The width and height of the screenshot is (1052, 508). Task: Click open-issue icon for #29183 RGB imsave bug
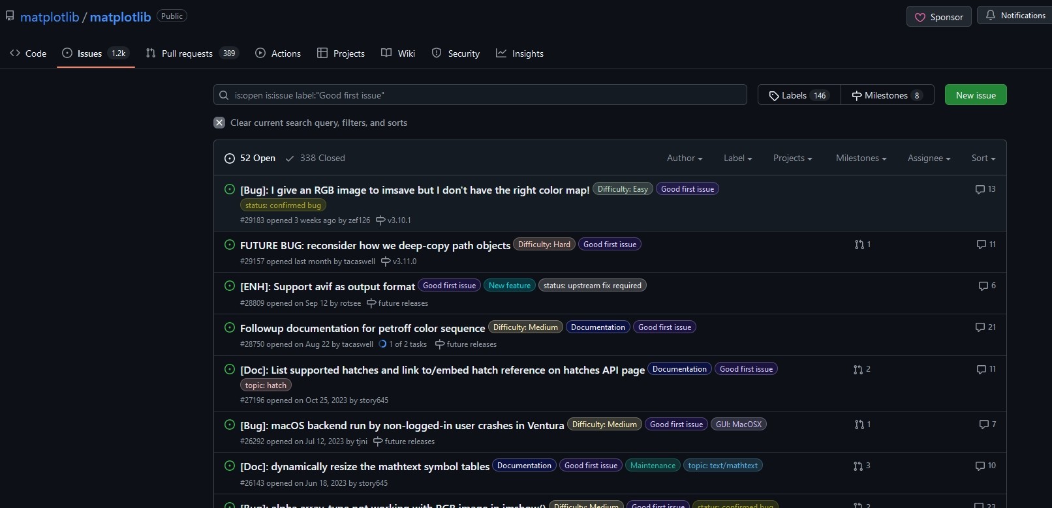coord(230,189)
